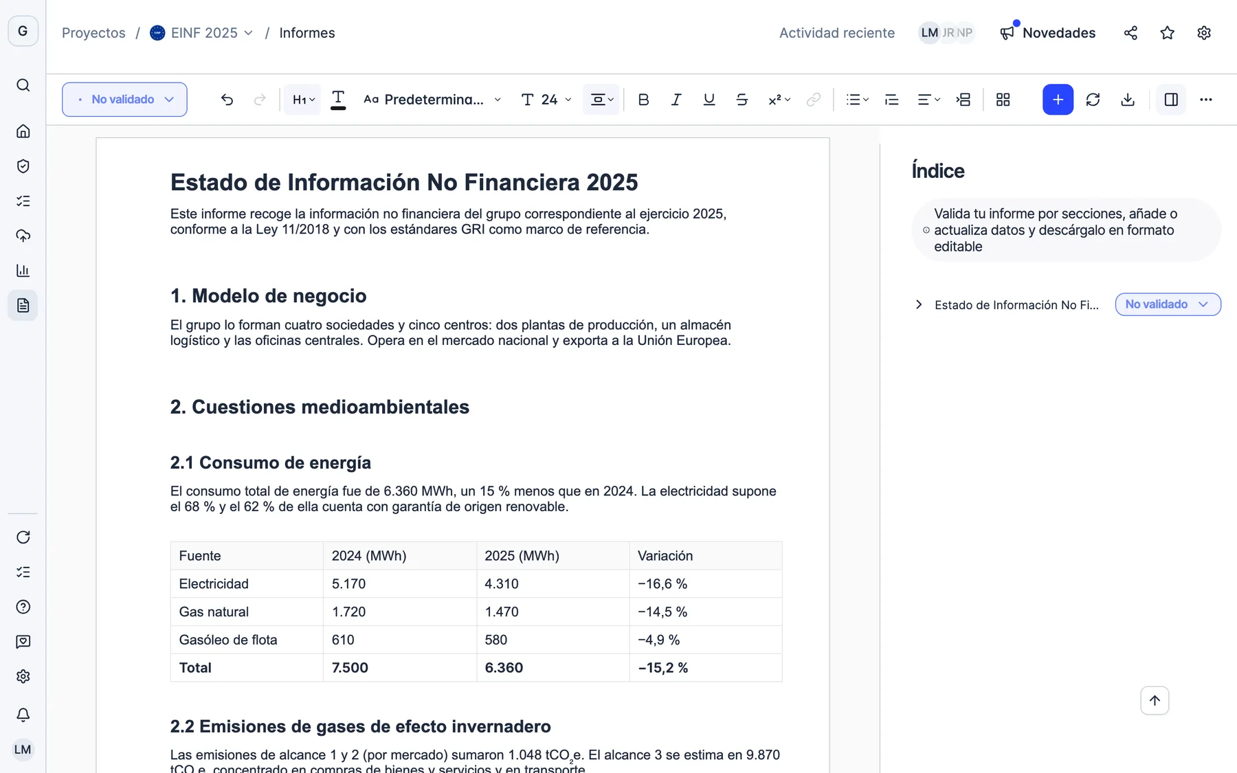Open Novedades announcements

1048,33
